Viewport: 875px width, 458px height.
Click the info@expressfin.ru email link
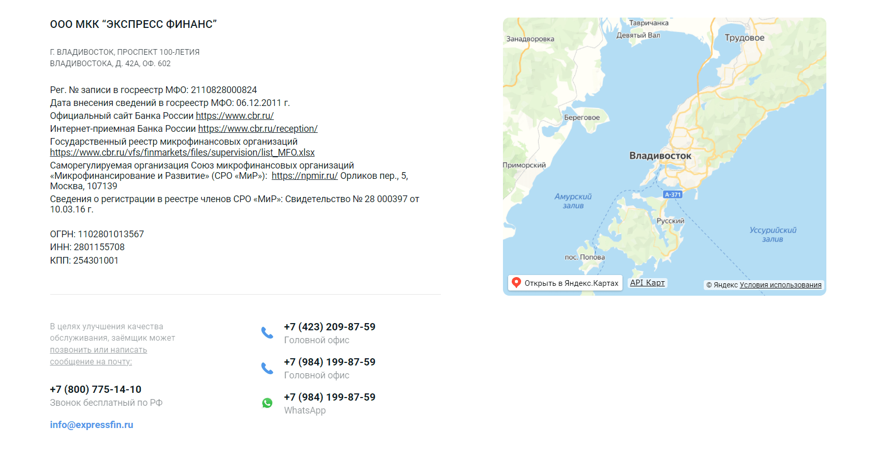(92, 425)
